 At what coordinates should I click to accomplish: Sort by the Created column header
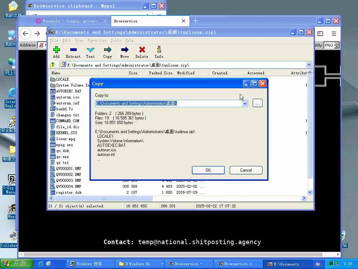click(x=227, y=73)
